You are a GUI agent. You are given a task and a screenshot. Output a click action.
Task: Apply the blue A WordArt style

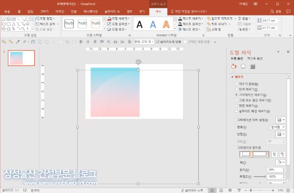click(x=153, y=24)
